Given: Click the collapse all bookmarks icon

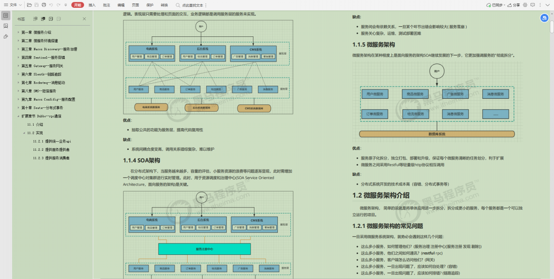Looking at the screenshot, I should pos(43,19).
